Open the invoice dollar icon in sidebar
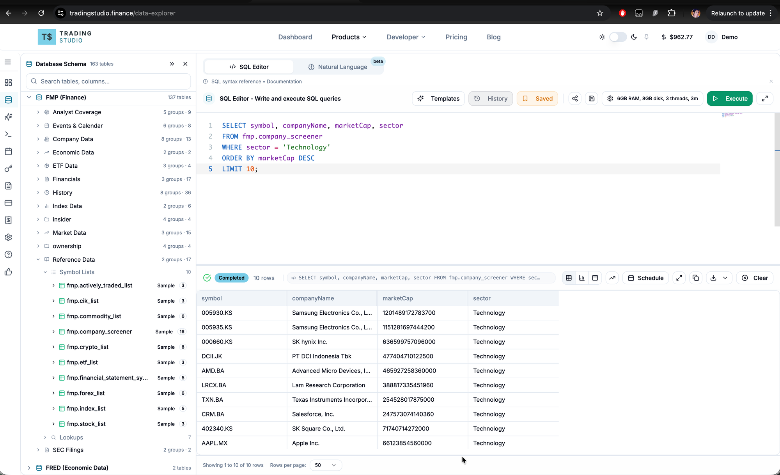The height and width of the screenshot is (475, 780). point(8,220)
